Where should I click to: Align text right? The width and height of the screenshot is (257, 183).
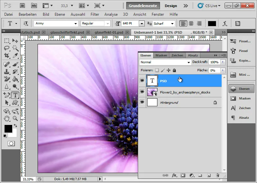tap(199, 23)
